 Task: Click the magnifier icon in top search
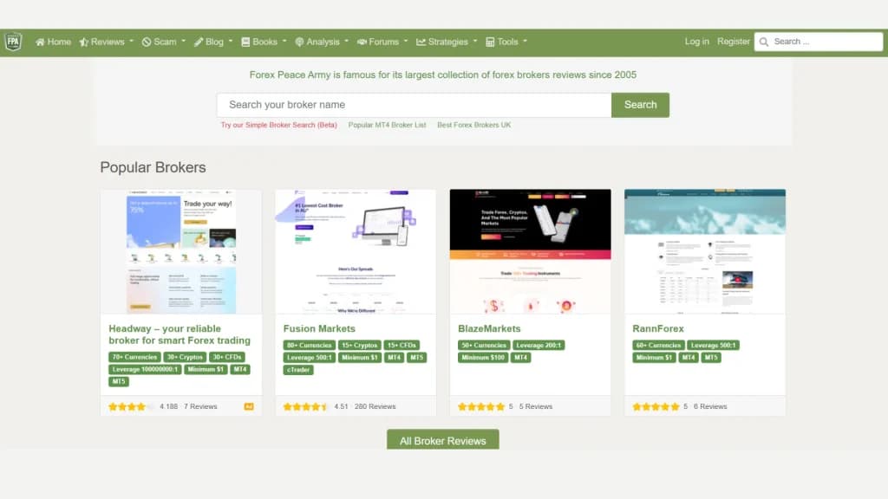763,42
